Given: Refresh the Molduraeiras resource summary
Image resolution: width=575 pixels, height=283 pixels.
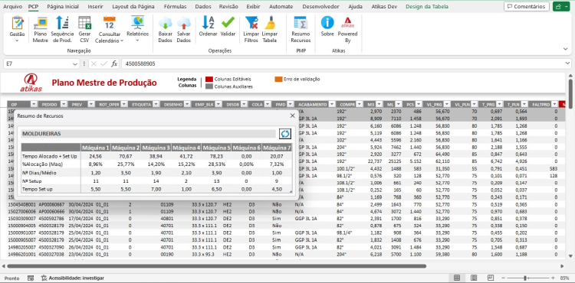Looking at the screenshot, I should point(285,134).
